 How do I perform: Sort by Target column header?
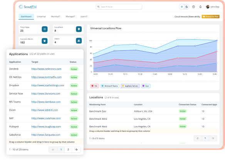click(x=35, y=62)
